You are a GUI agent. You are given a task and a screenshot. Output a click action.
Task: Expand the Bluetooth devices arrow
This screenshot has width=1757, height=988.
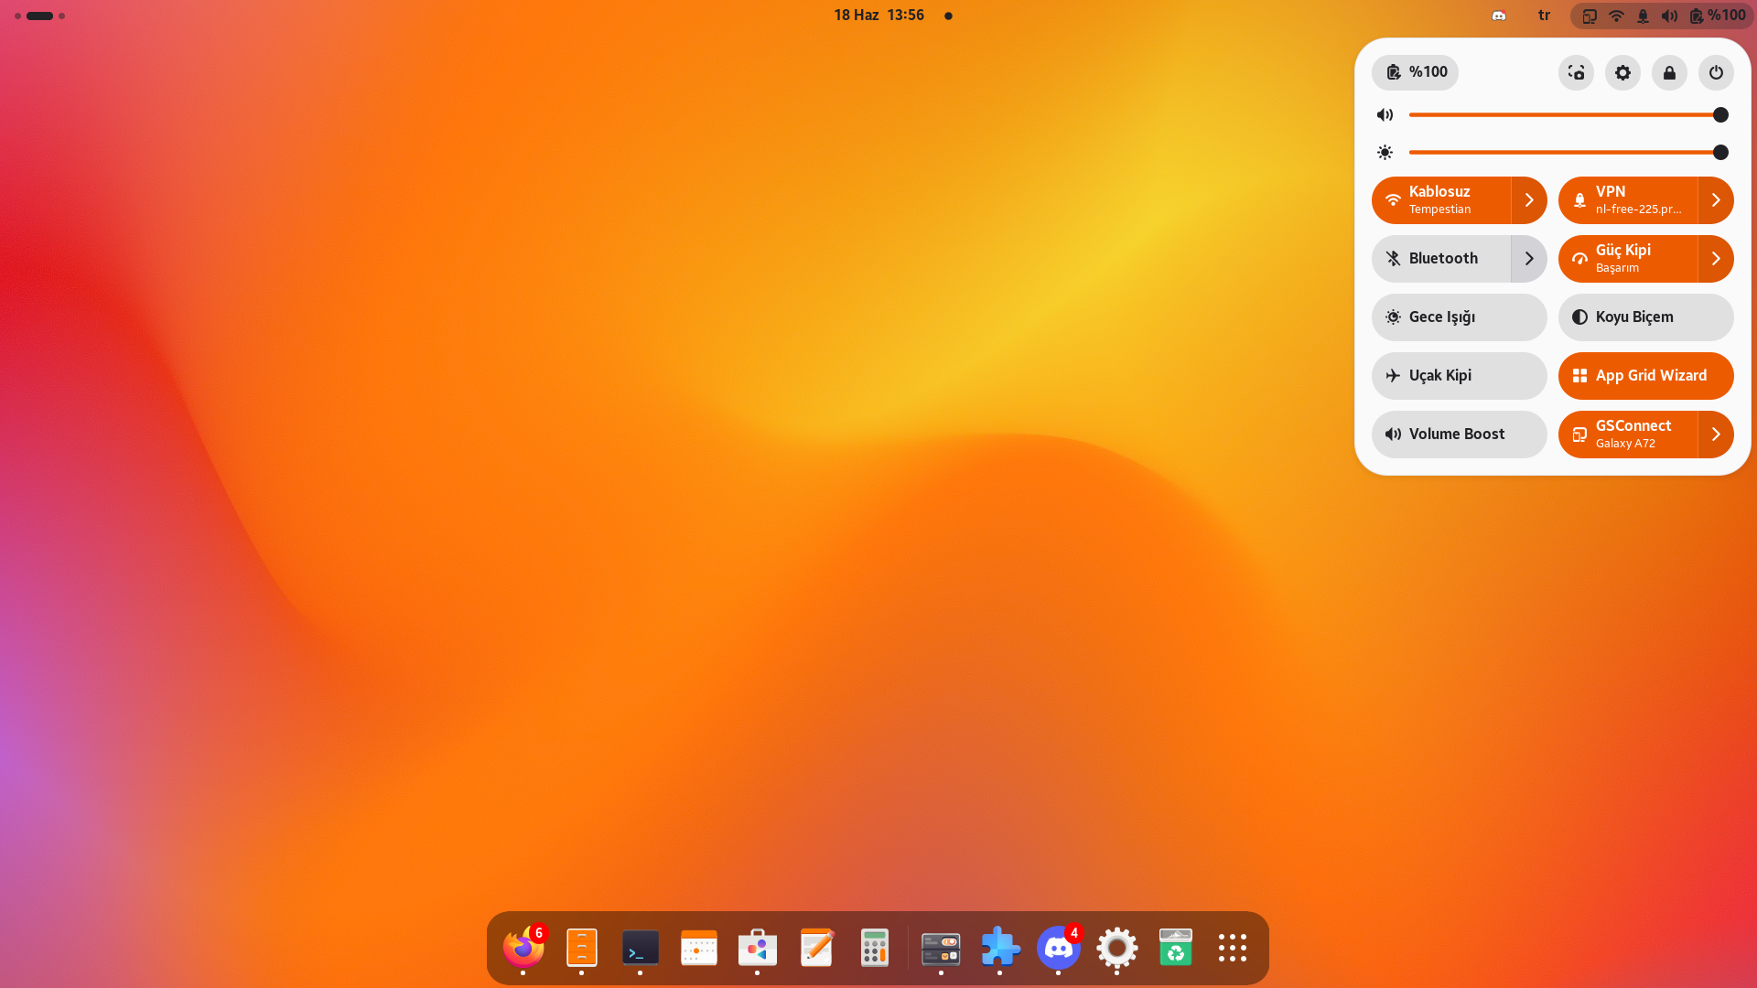pyautogui.click(x=1529, y=258)
